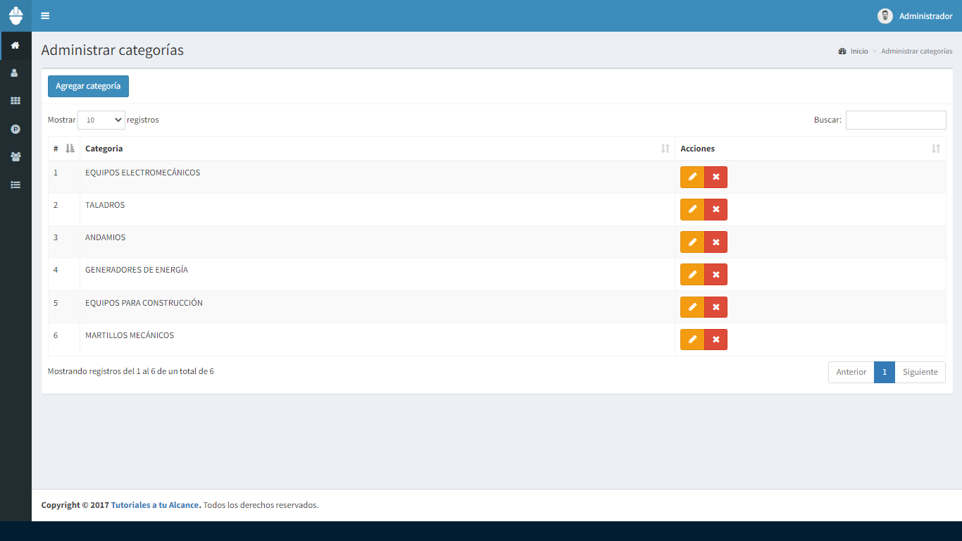The width and height of the screenshot is (962, 541).
Task: Edit the TALADROS category with pencil
Action: click(x=692, y=209)
